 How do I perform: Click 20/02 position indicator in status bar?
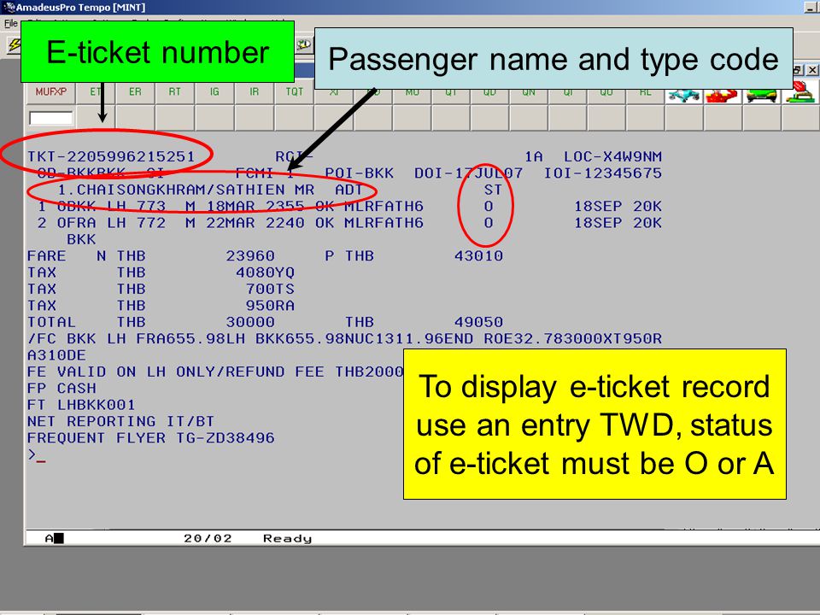pos(208,538)
